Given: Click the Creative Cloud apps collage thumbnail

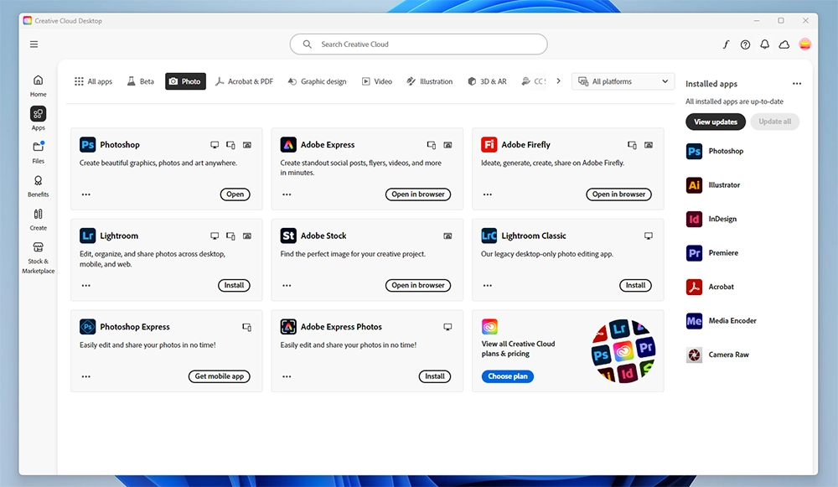Looking at the screenshot, I should tap(623, 350).
